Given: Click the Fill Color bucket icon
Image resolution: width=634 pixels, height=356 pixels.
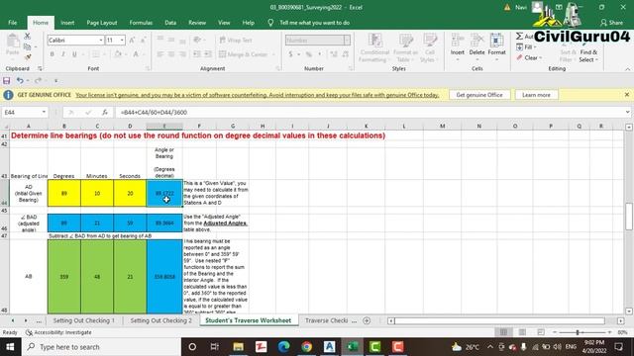Looking at the screenshot, I should [118, 54].
